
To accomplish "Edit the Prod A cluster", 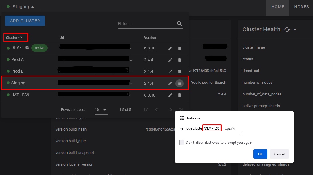I will 170,60.
